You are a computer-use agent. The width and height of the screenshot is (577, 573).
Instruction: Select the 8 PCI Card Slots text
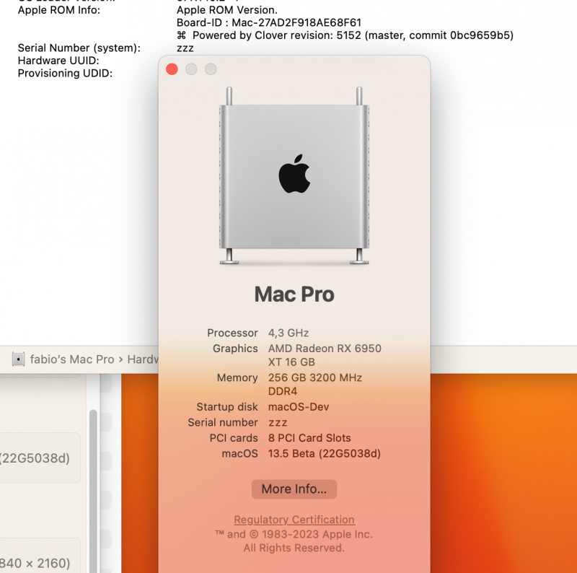[309, 438]
